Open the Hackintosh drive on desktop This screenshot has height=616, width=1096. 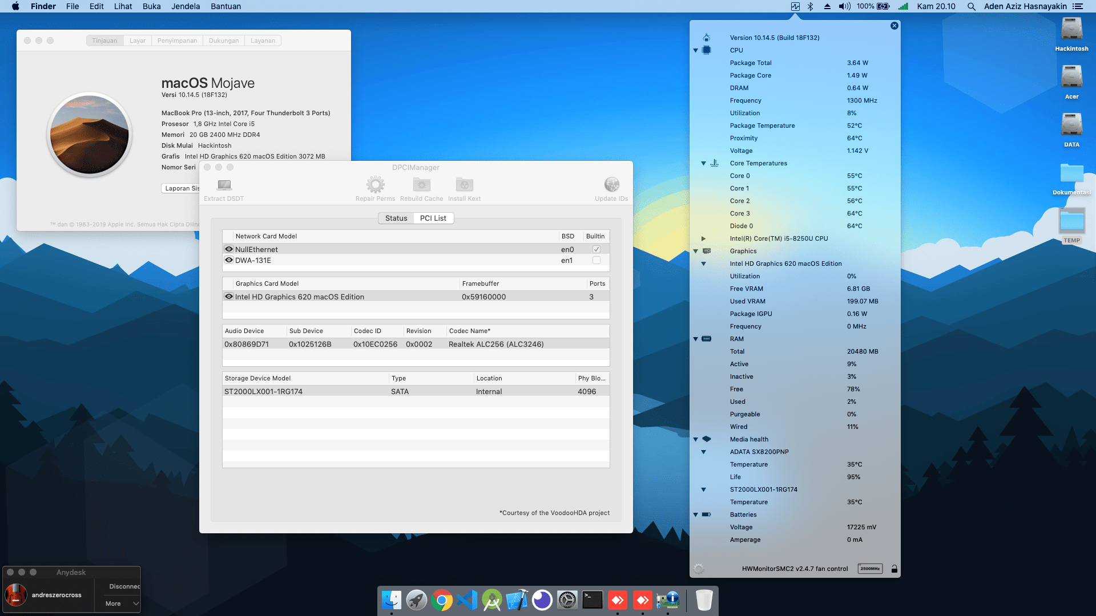click(x=1071, y=34)
